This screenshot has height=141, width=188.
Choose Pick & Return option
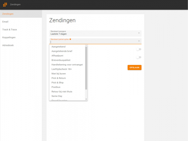click(67, 78)
